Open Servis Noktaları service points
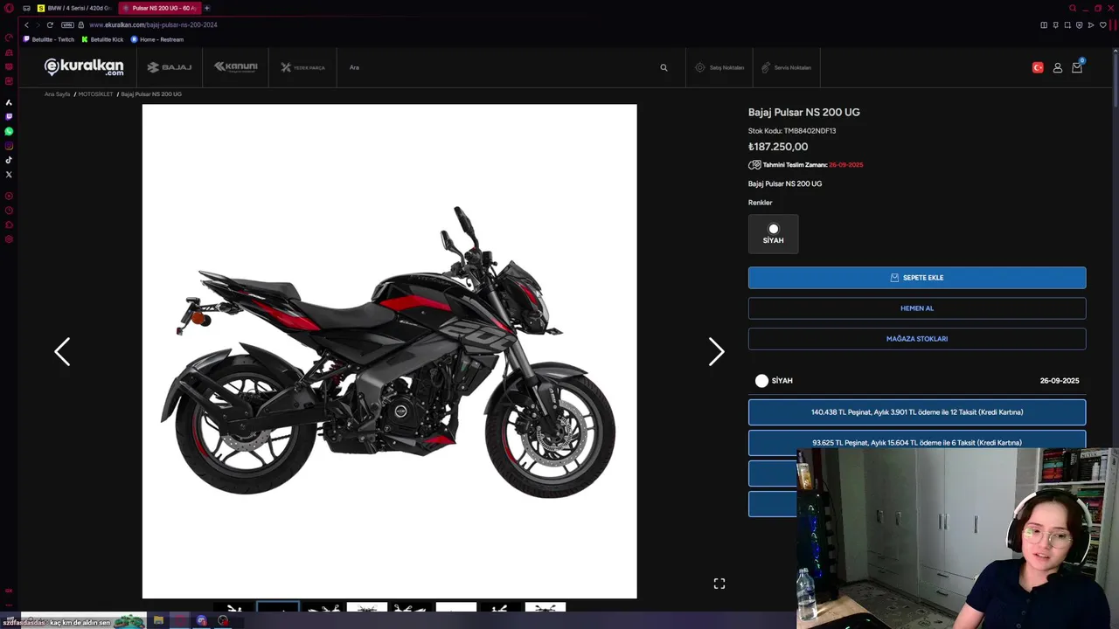Image resolution: width=1119 pixels, height=629 pixels. (x=786, y=67)
